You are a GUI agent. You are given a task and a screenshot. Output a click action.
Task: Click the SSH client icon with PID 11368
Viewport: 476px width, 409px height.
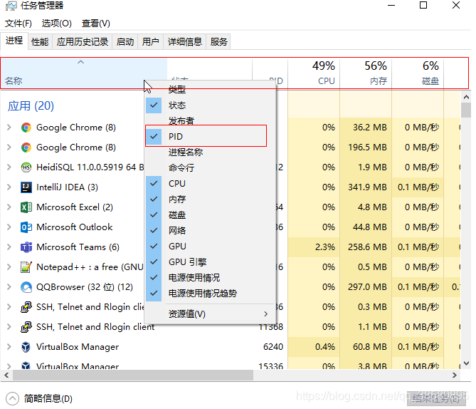(x=26, y=327)
